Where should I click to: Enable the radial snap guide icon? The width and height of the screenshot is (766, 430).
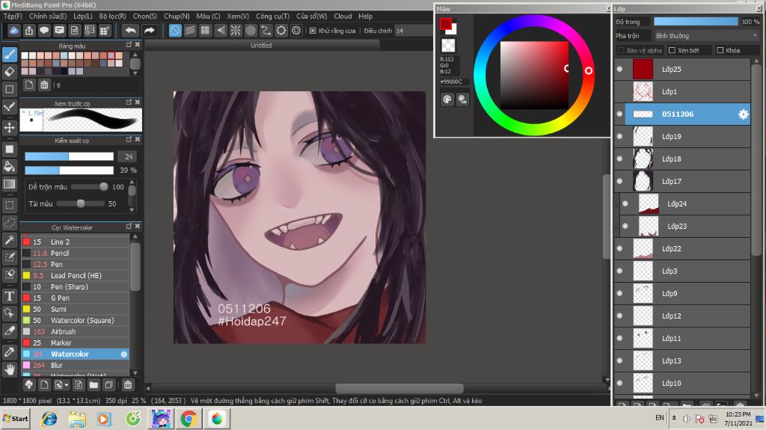click(x=236, y=31)
